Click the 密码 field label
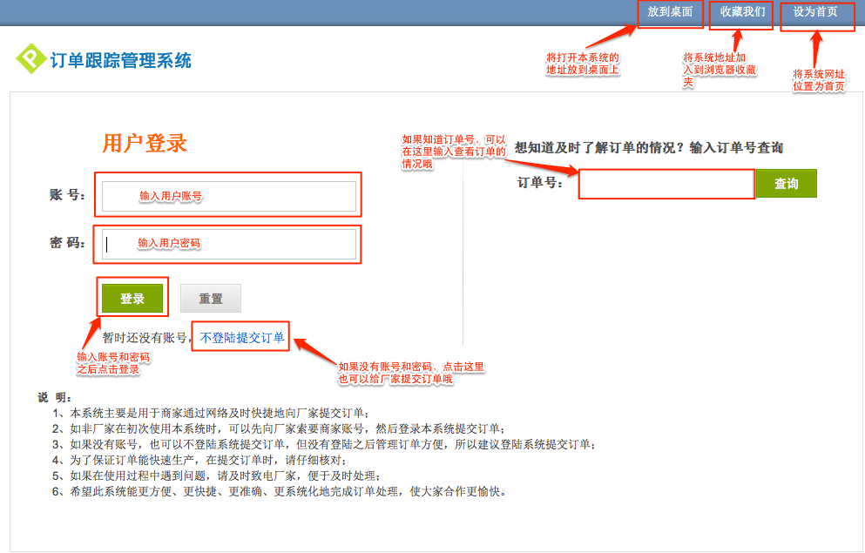The width and height of the screenshot is (865, 553). (x=67, y=243)
